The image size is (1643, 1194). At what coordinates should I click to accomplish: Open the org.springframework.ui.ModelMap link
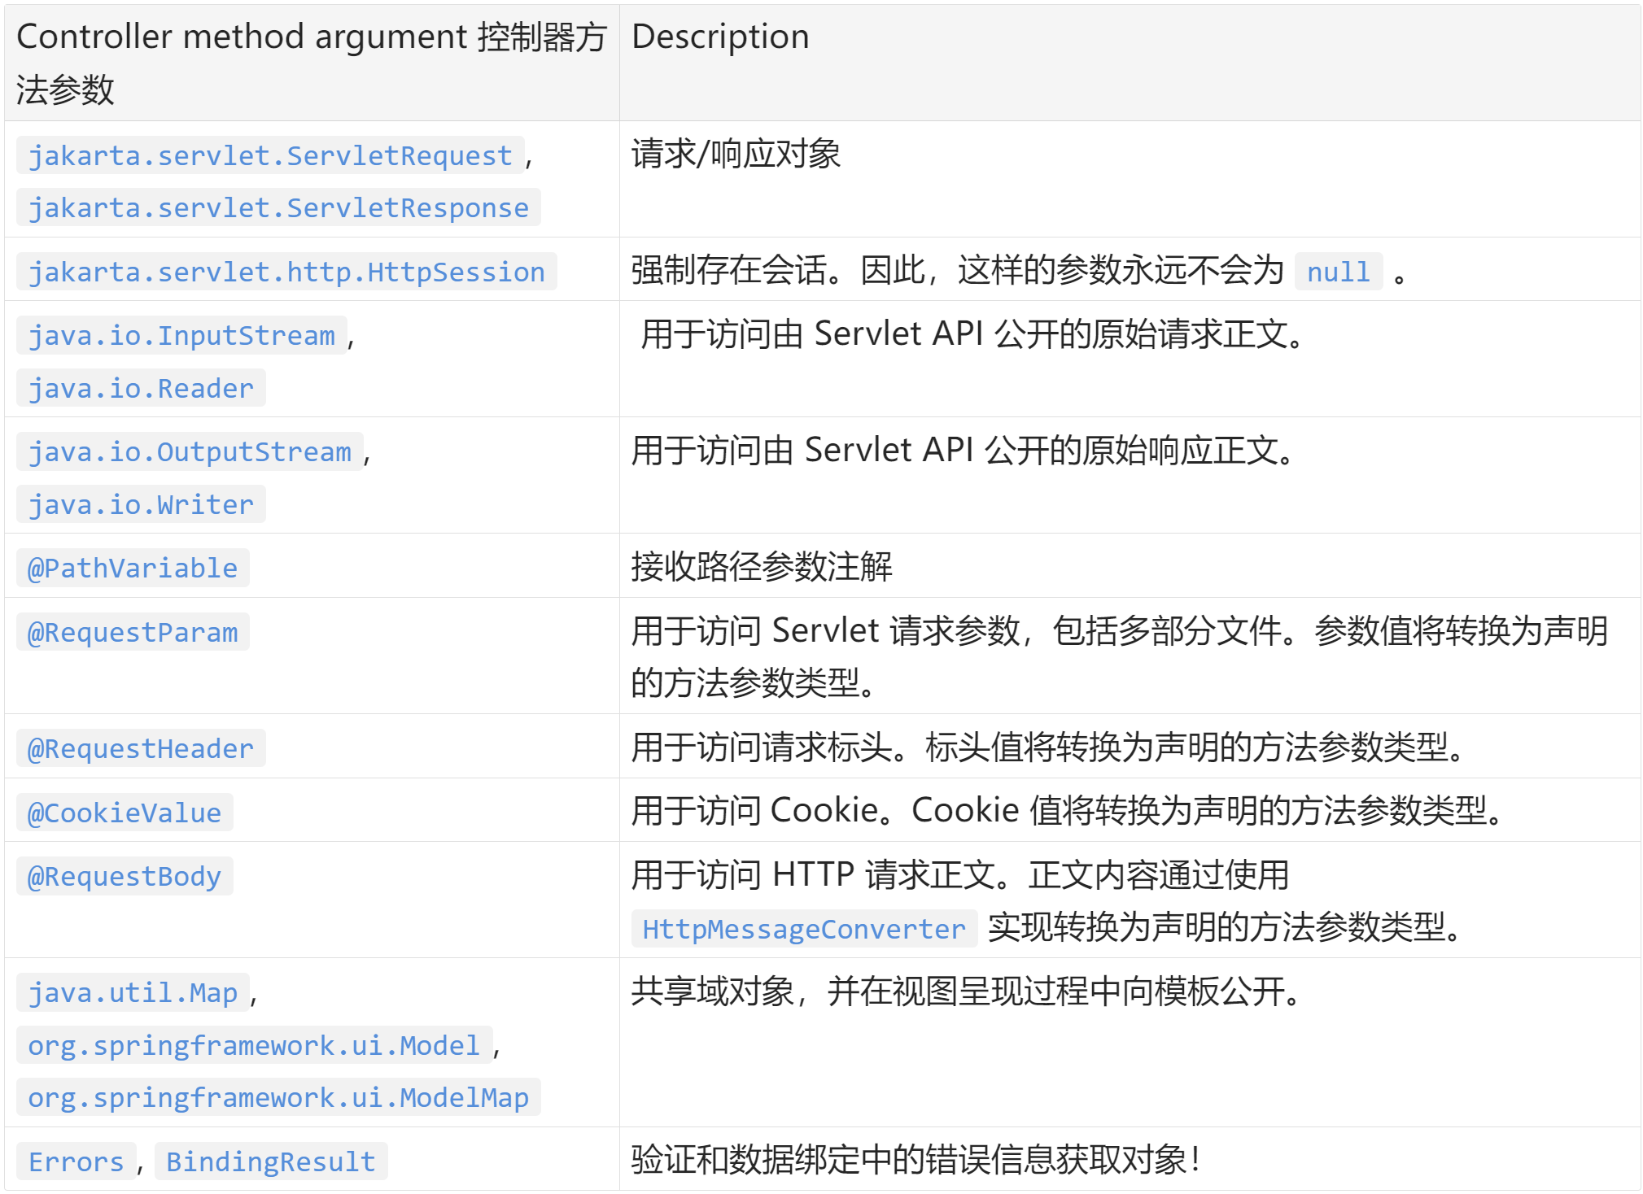pos(278,1098)
